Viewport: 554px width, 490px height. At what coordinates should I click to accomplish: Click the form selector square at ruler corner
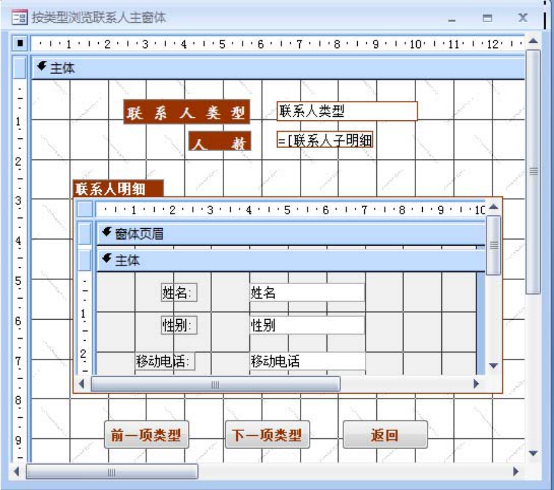coord(20,45)
